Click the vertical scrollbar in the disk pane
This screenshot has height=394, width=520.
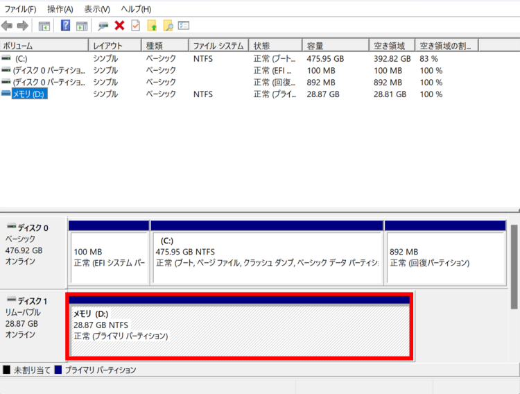pyautogui.click(x=514, y=266)
